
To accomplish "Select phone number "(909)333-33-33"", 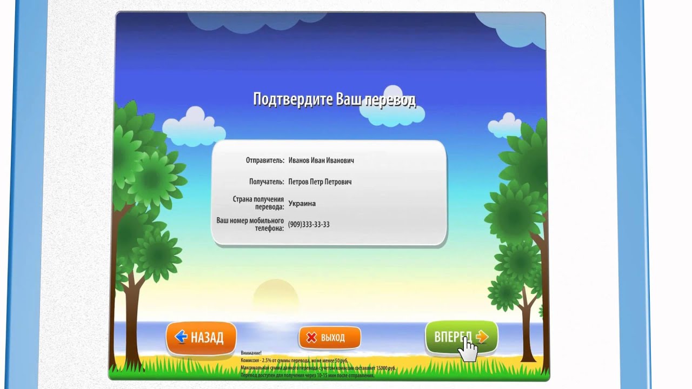I will pyautogui.click(x=309, y=224).
